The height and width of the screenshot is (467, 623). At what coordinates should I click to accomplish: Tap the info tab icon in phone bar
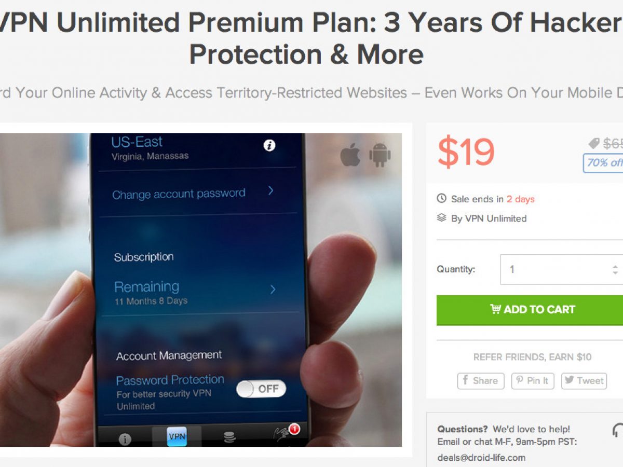[125, 439]
